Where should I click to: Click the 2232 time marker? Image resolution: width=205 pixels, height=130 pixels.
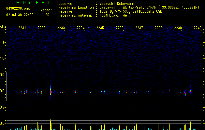(x=41, y=28)
